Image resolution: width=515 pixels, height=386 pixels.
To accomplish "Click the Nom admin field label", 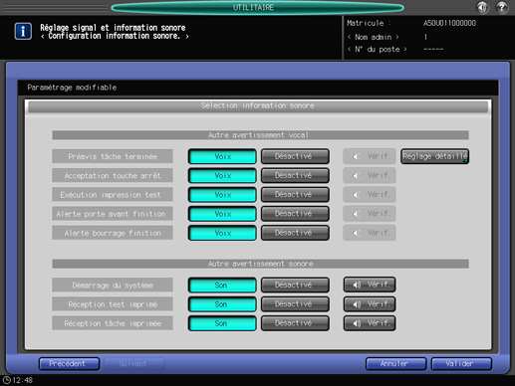I will [x=374, y=37].
